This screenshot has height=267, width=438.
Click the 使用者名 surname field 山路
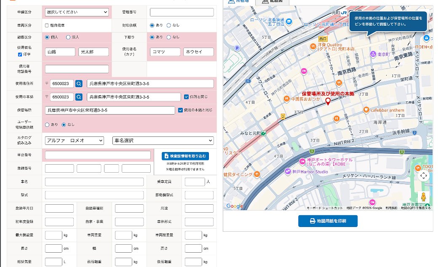tap(60, 52)
